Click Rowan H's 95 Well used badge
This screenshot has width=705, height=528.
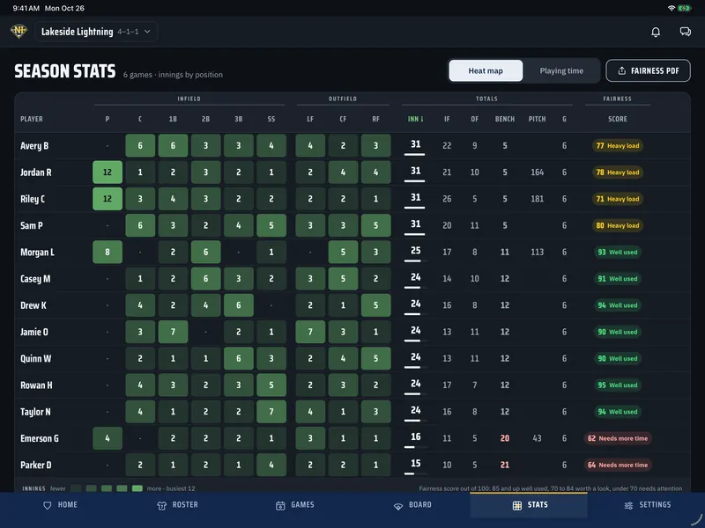click(x=618, y=385)
